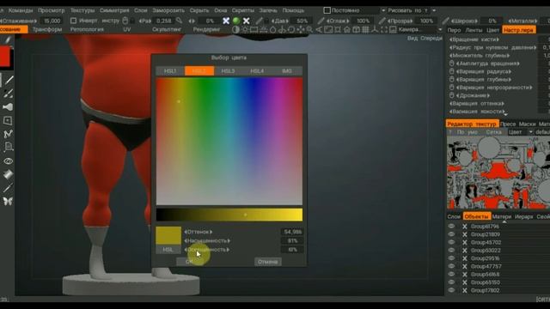Select the thin knife tool icon
The image size is (550, 309).
point(8,188)
